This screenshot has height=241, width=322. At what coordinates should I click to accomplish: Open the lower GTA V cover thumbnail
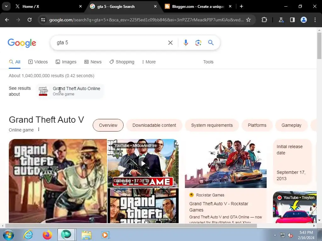coord(143,206)
